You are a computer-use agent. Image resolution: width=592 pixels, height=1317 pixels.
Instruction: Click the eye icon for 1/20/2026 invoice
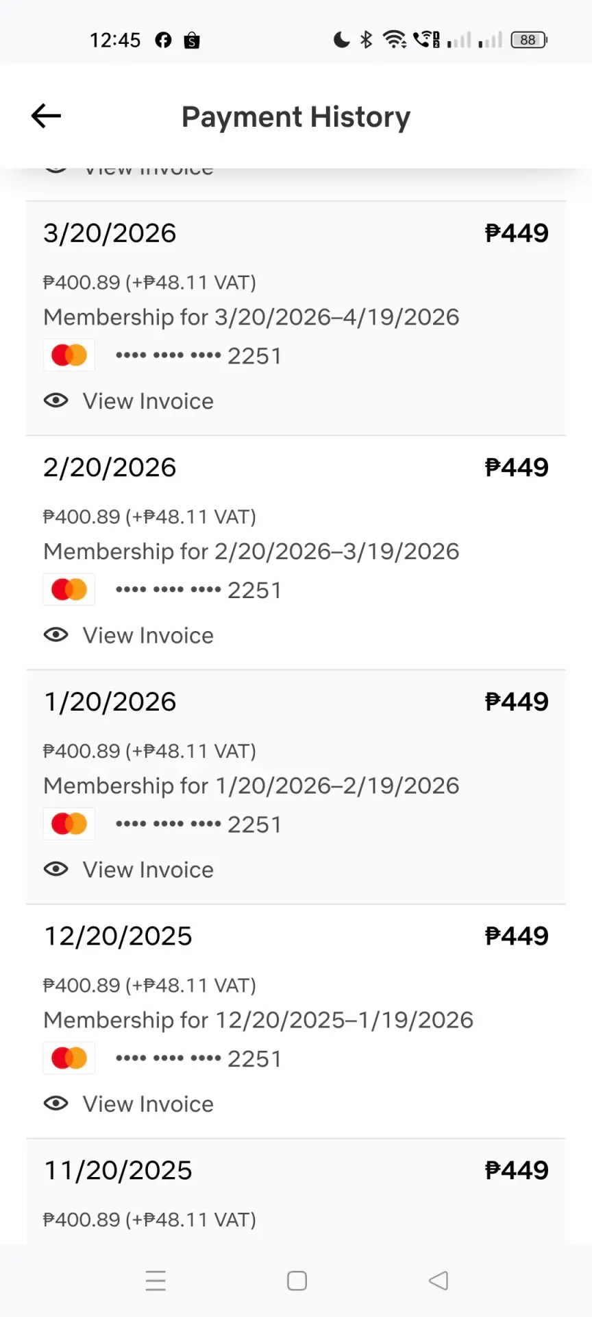point(56,869)
